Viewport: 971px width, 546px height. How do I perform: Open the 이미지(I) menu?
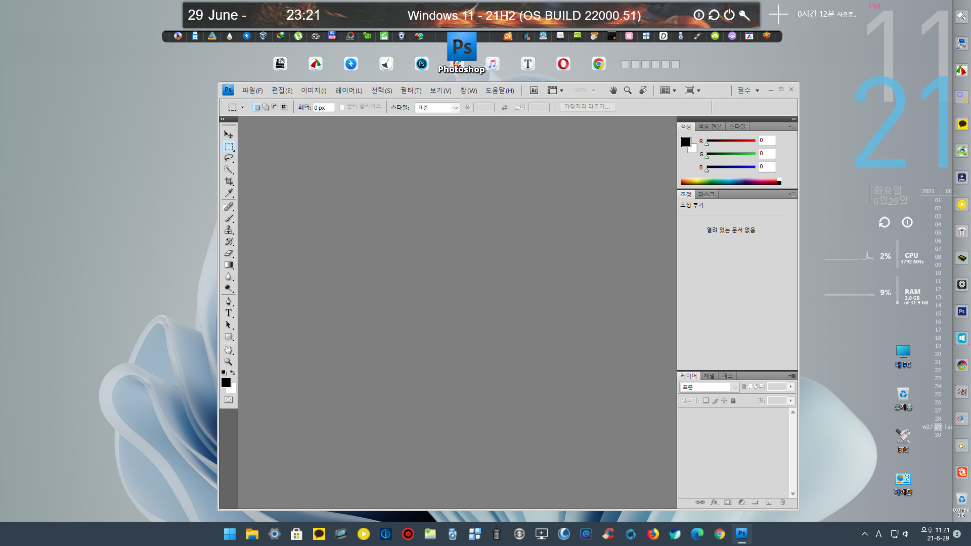tap(314, 90)
